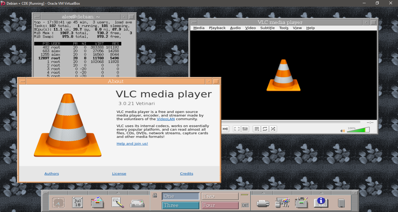Toggle fullscreen in the VLC player

click(237, 129)
